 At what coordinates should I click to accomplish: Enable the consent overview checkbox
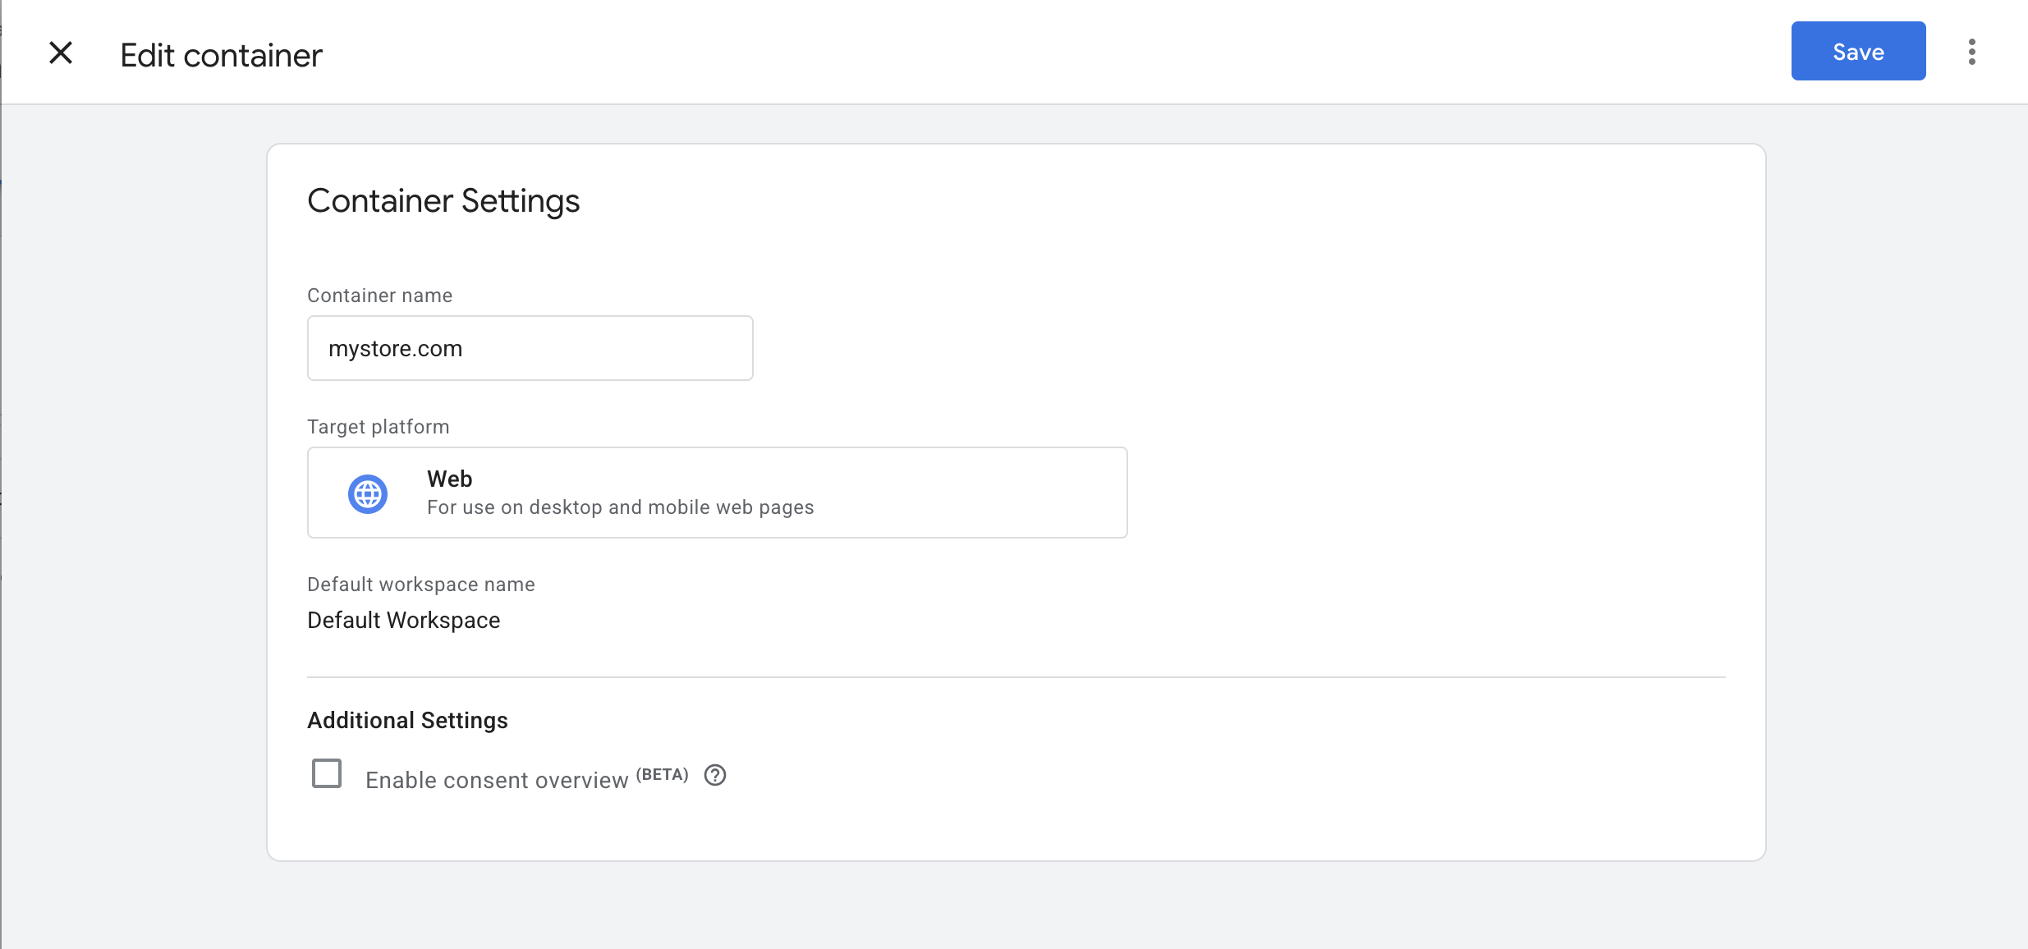pos(327,773)
